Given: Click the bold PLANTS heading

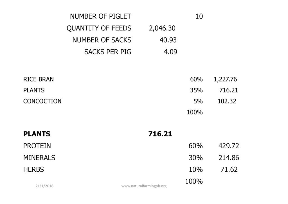Looking at the screenshot, I should pos(37,134).
